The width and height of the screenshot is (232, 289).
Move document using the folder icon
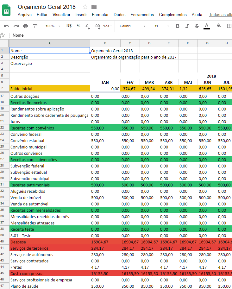point(94,7)
